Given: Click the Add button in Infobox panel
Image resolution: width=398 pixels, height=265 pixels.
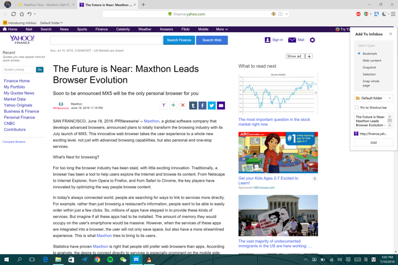Looking at the screenshot, I should [x=374, y=143].
